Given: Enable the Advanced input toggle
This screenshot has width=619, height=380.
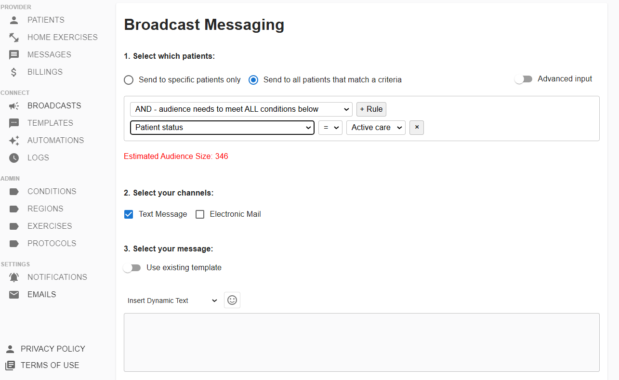Looking at the screenshot, I should coord(523,79).
